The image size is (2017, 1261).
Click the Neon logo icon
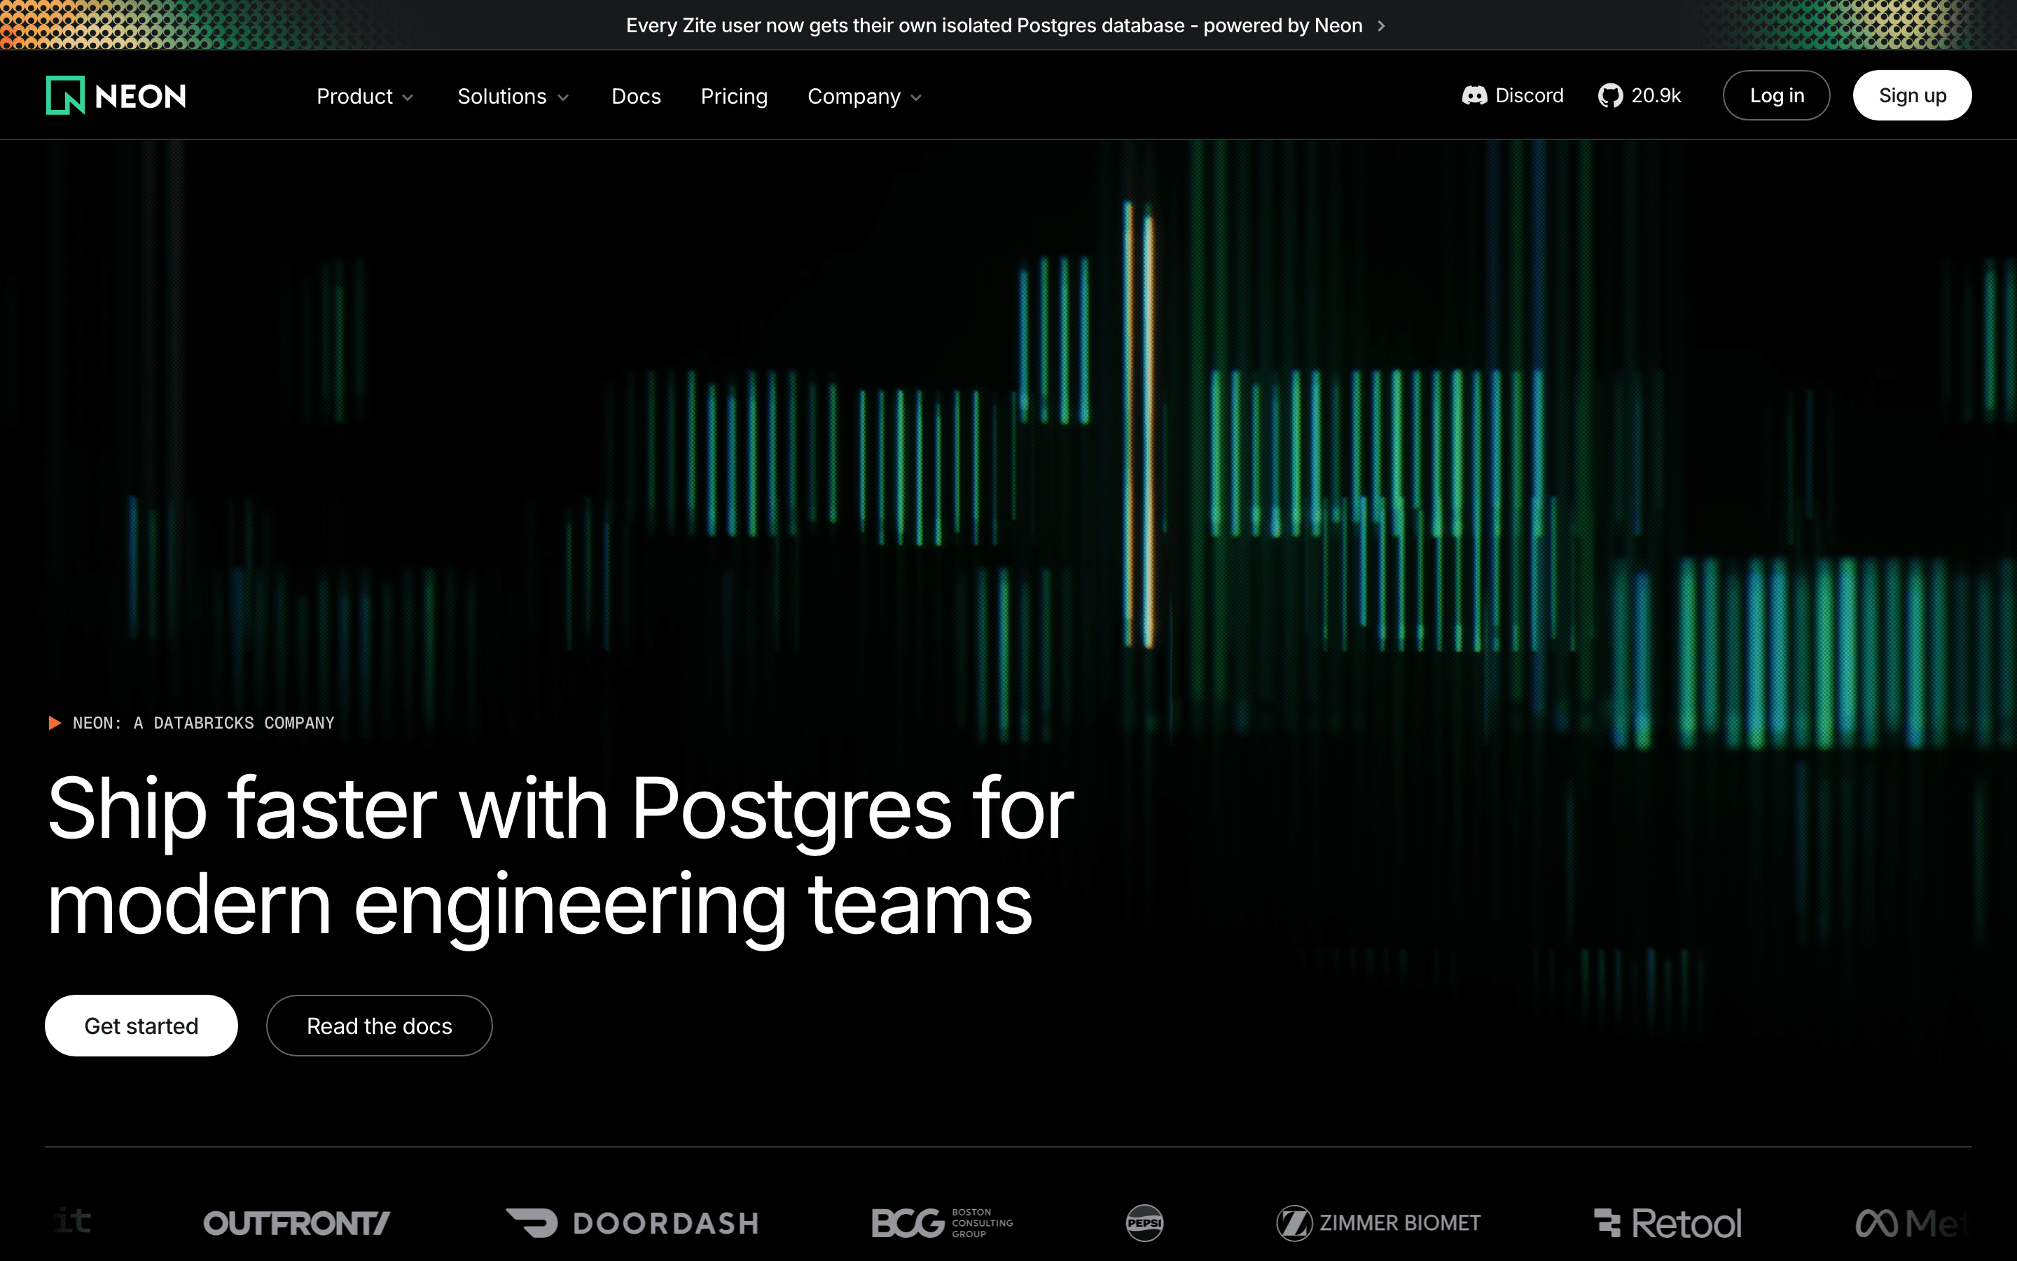pos(65,95)
